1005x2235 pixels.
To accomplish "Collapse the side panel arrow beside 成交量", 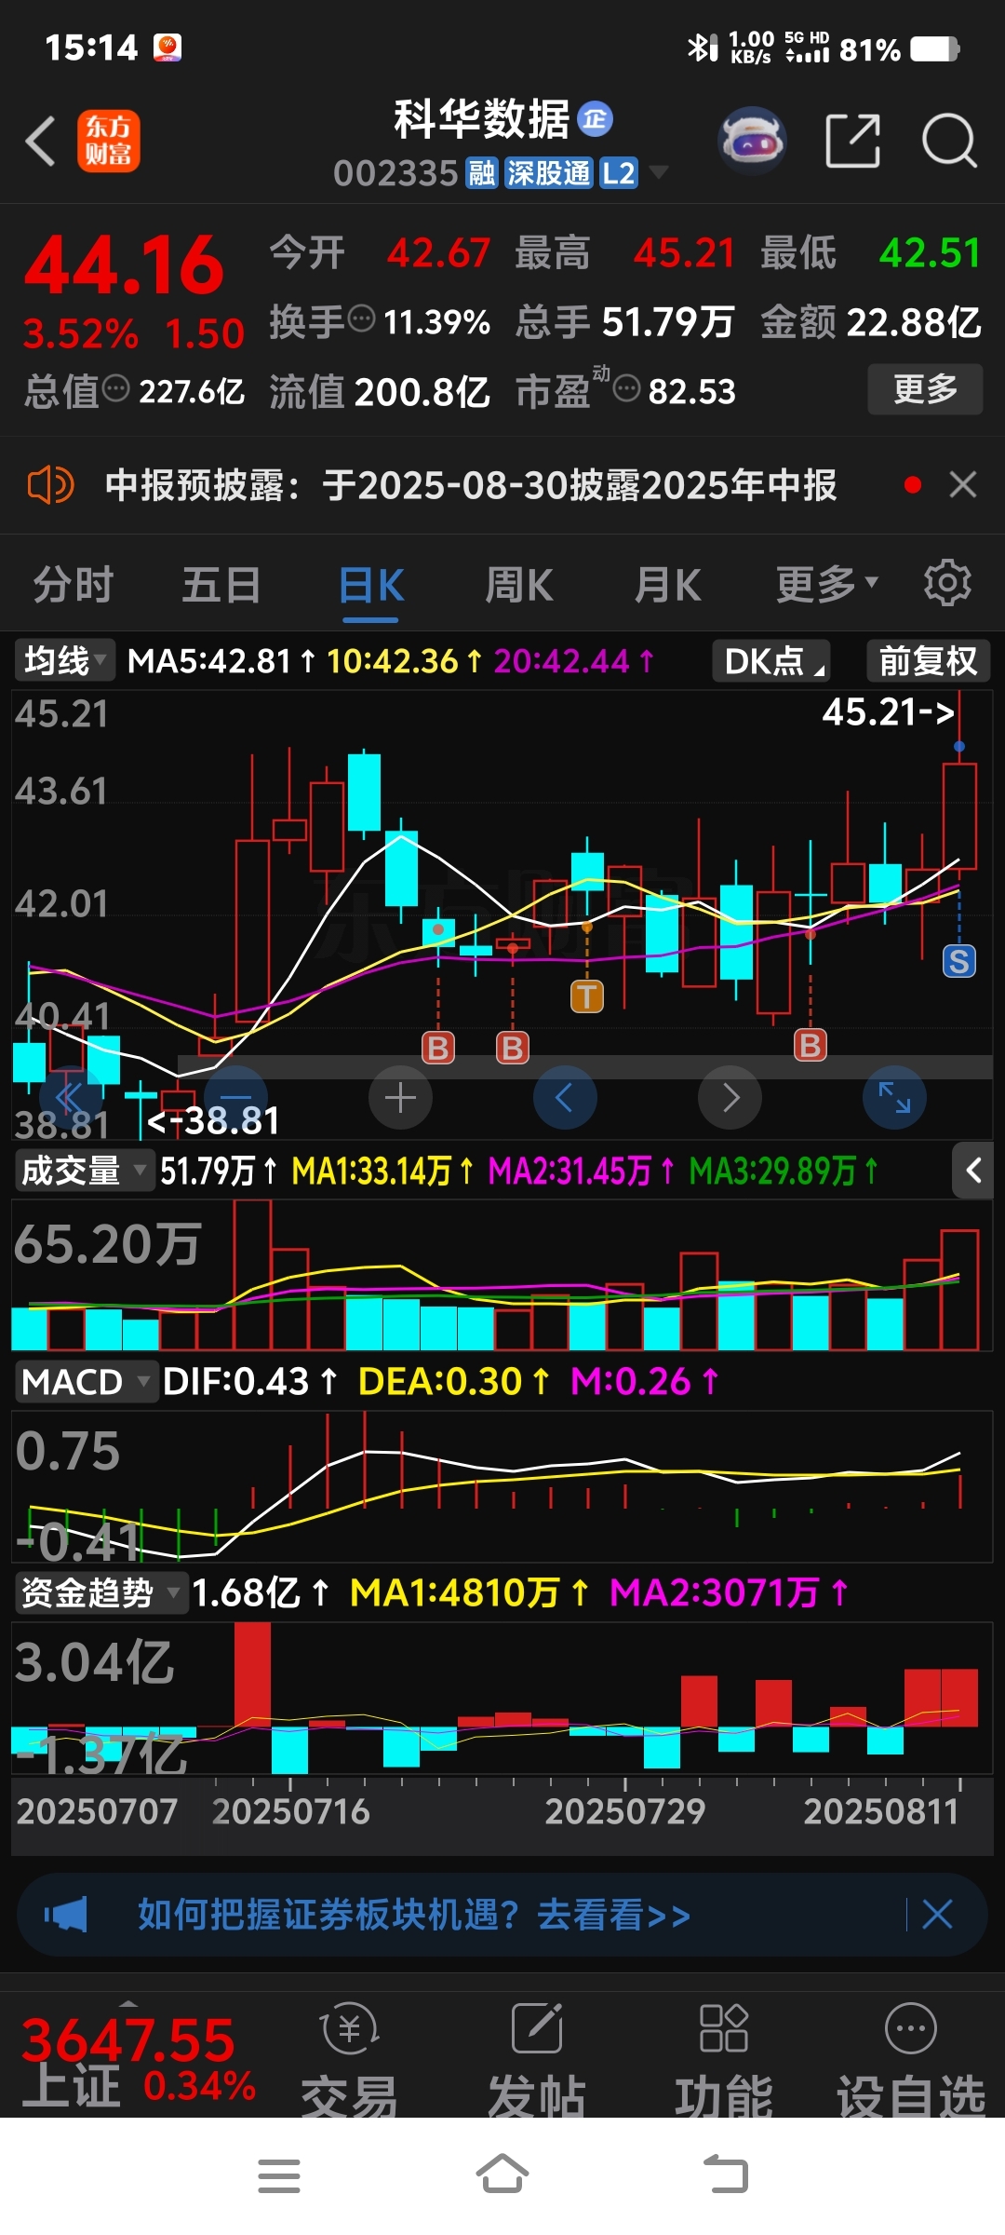I will pyautogui.click(x=973, y=1171).
